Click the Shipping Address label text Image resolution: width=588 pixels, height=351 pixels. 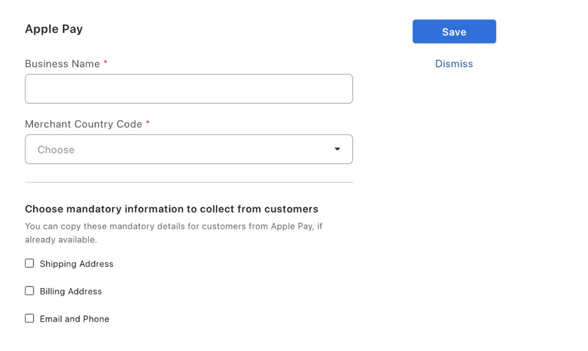76,264
